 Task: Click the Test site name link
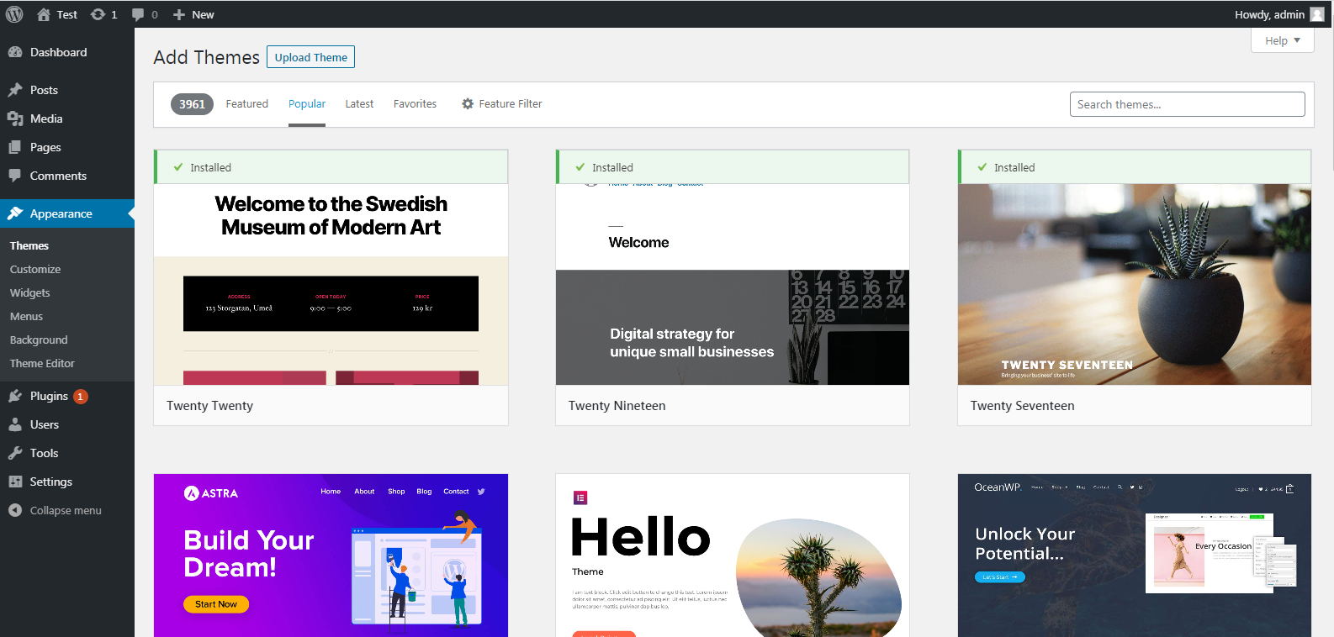pos(67,14)
